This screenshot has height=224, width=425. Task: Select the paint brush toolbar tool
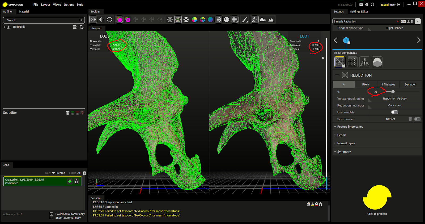pyautogui.click(x=245, y=20)
